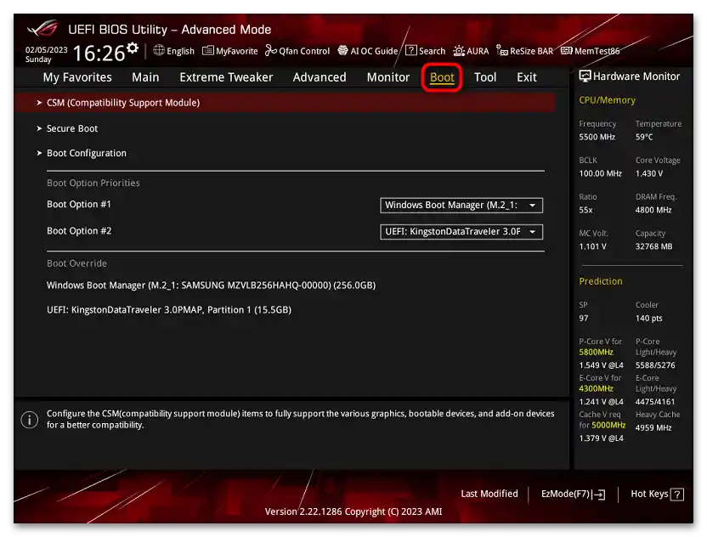Change the BIOS language from English
This screenshot has height=537, width=707.
[173, 51]
